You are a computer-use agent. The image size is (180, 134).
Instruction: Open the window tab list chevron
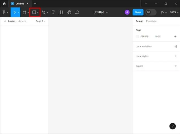(146, 4)
